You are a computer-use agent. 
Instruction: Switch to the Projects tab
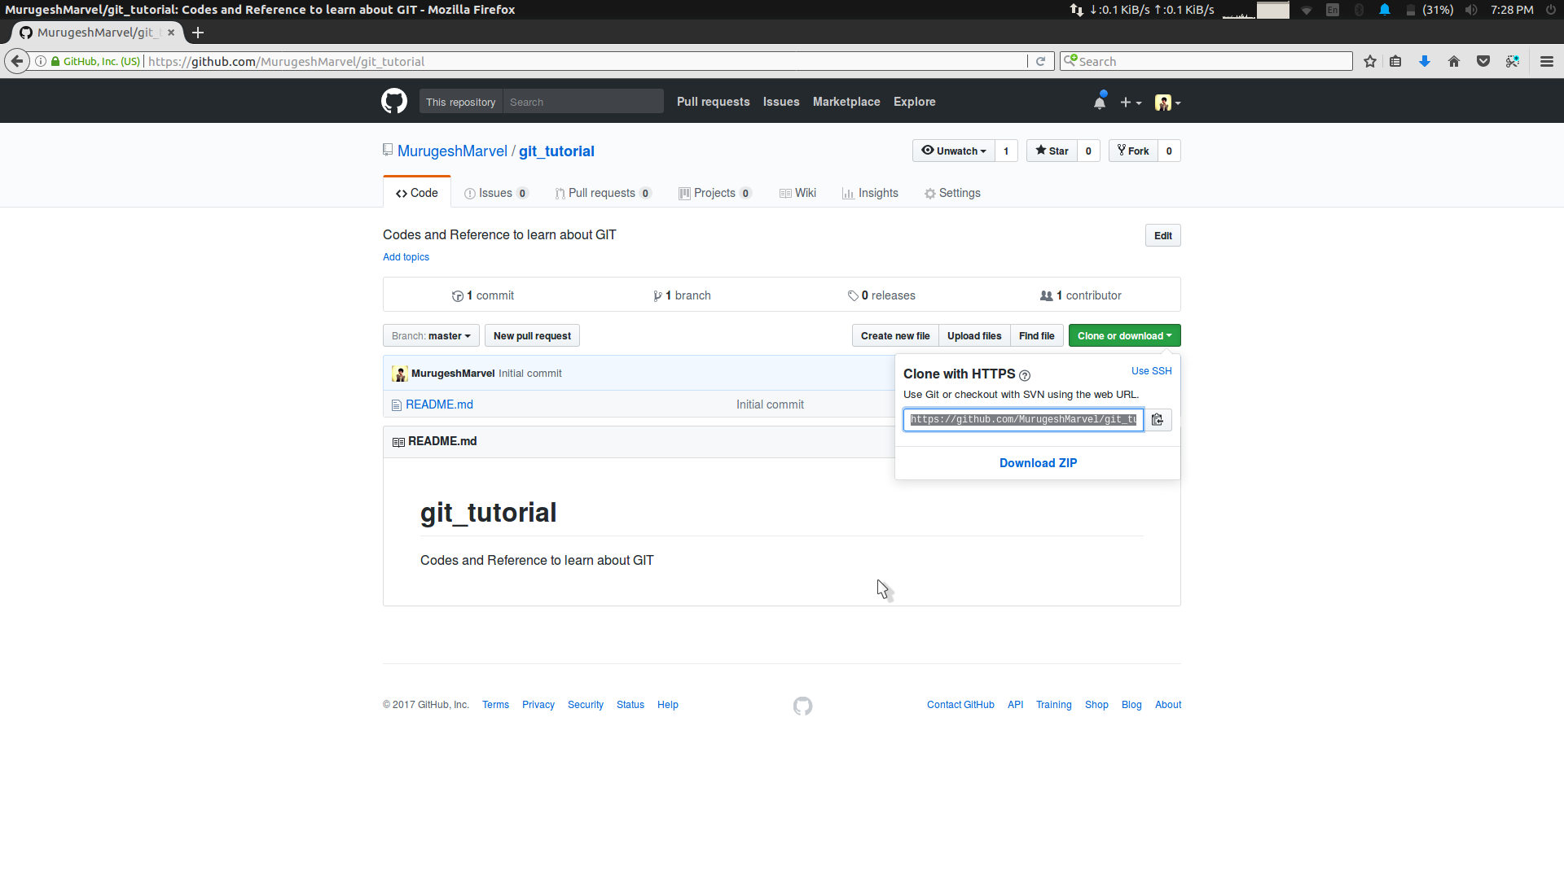(714, 193)
